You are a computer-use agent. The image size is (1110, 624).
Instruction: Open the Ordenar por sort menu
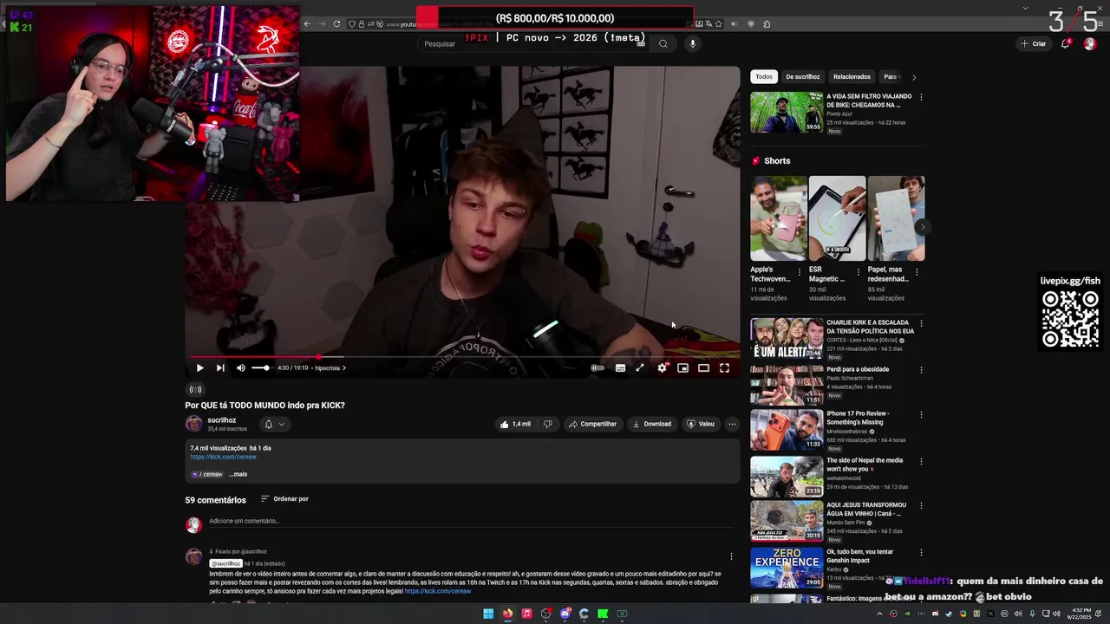click(284, 499)
